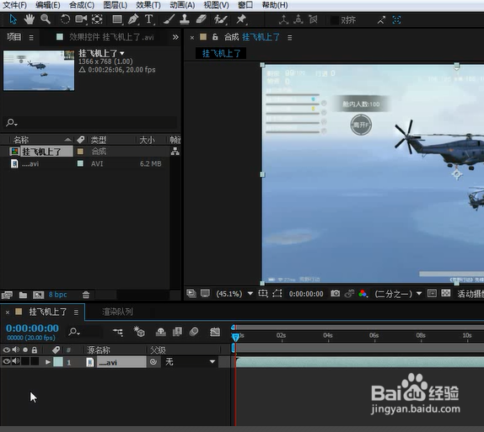
Task: Select the Zoom magnifier tool
Action: 46,19
